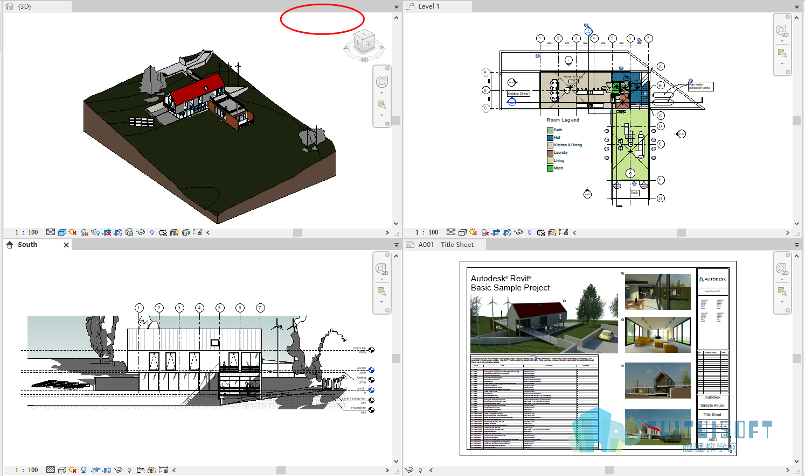
Task: Select the Hall color swatch in Room Legend
Action: pyautogui.click(x=550, y=138)
